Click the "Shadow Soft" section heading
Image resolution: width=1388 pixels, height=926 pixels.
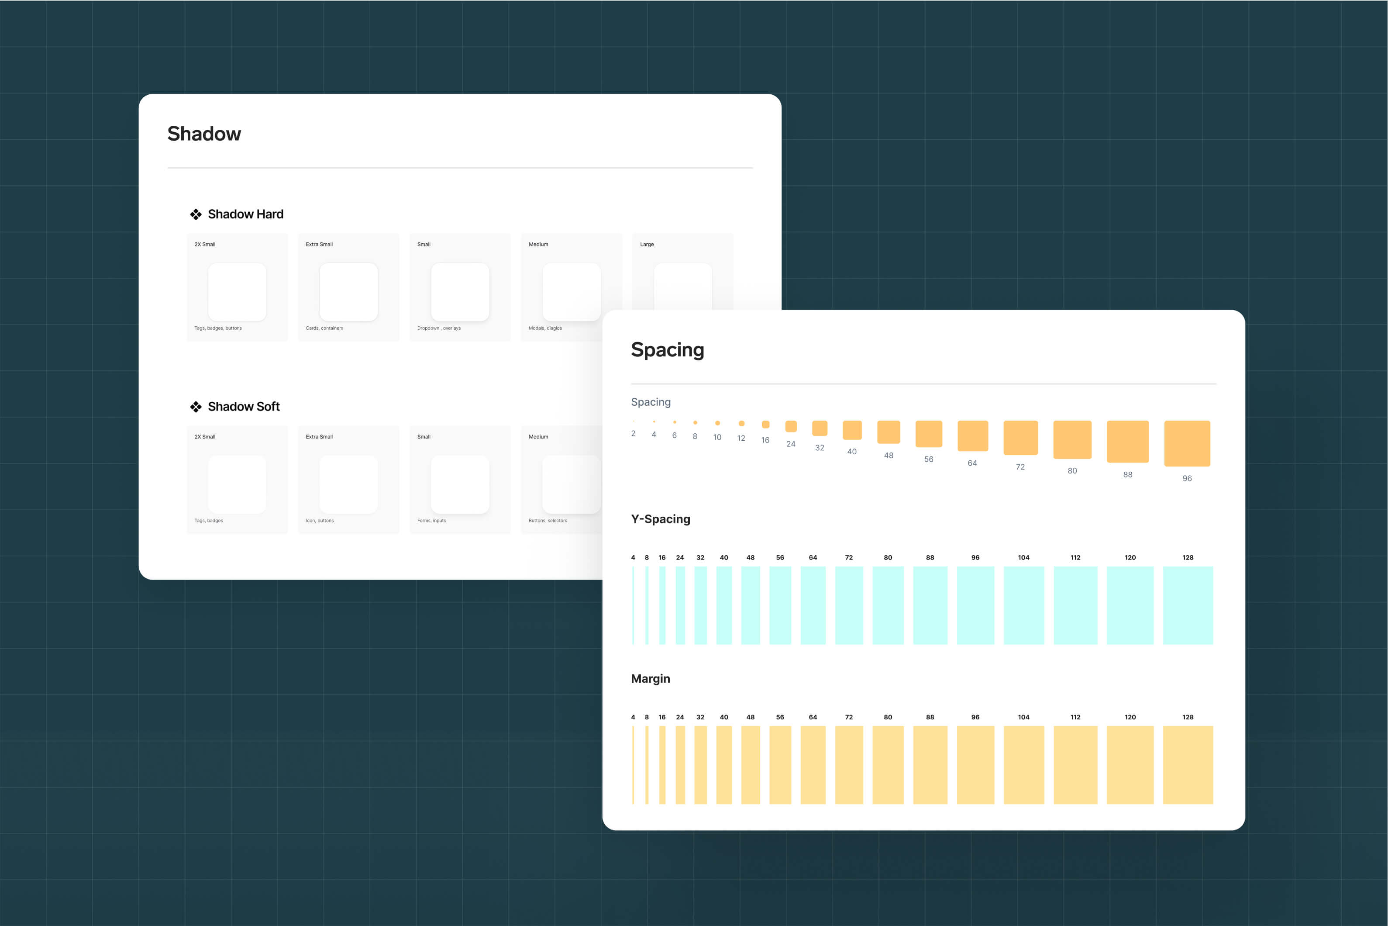(x=244, y=407)
